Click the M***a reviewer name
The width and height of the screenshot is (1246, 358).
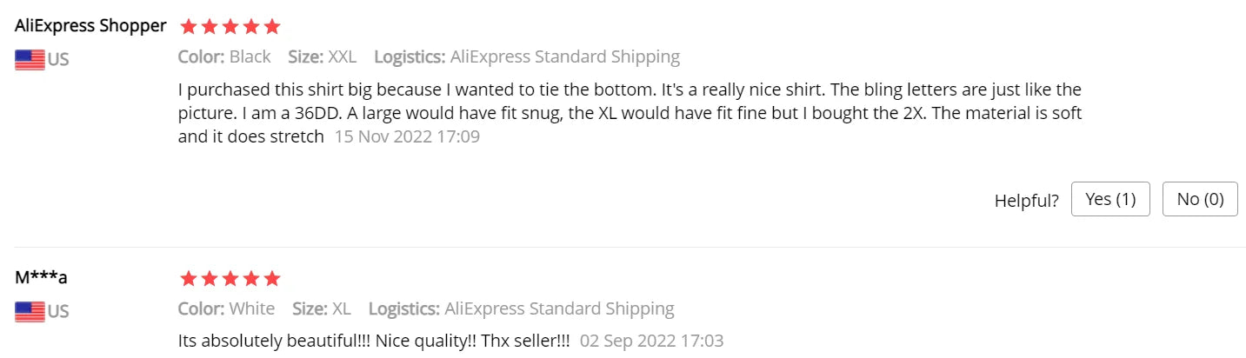(x=41, y=277)
